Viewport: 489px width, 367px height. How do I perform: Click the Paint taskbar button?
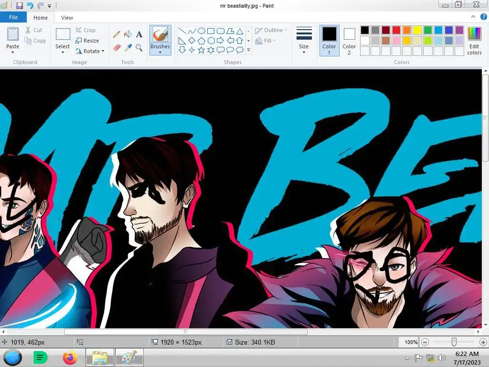coord(129,357)
